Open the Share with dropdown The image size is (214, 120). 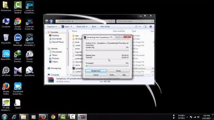pyautogui.click(x=82, y=27)
